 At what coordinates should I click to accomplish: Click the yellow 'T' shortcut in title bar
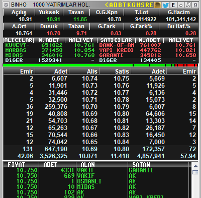pos(124,5)
